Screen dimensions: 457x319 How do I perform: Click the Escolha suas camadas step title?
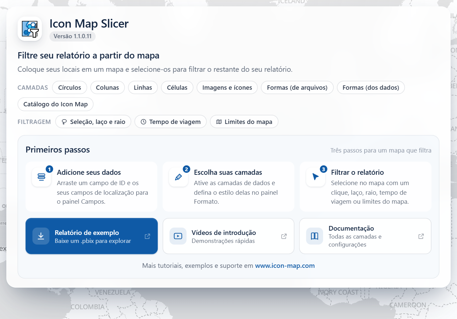tap(228, 172)
